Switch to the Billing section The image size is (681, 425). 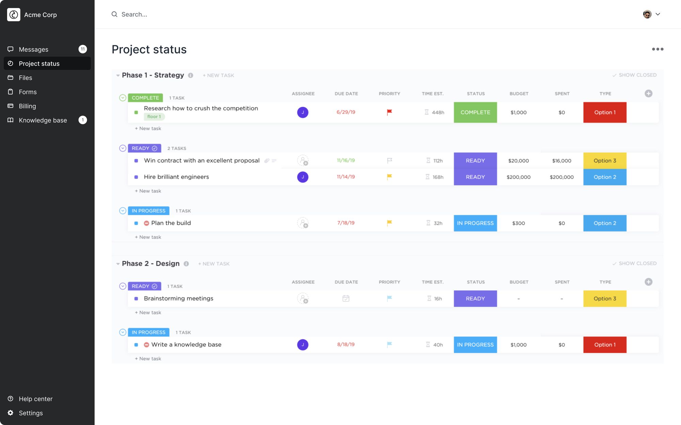[x=27, y=106]
